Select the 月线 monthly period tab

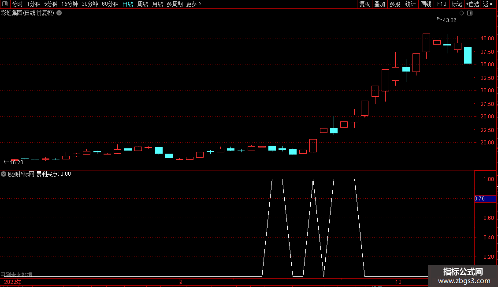tap(157, 4)
